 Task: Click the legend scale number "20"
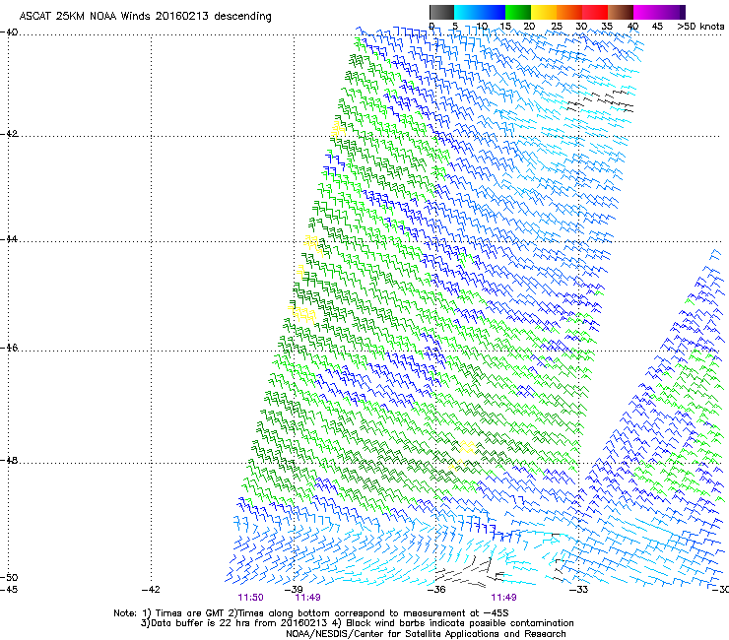coord(529,27)
